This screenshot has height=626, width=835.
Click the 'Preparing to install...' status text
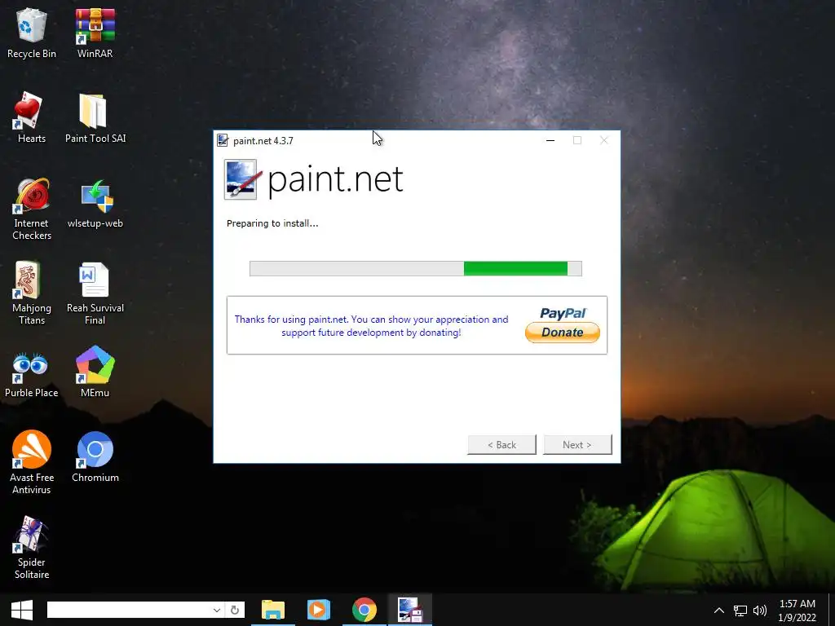click(272, 223)
